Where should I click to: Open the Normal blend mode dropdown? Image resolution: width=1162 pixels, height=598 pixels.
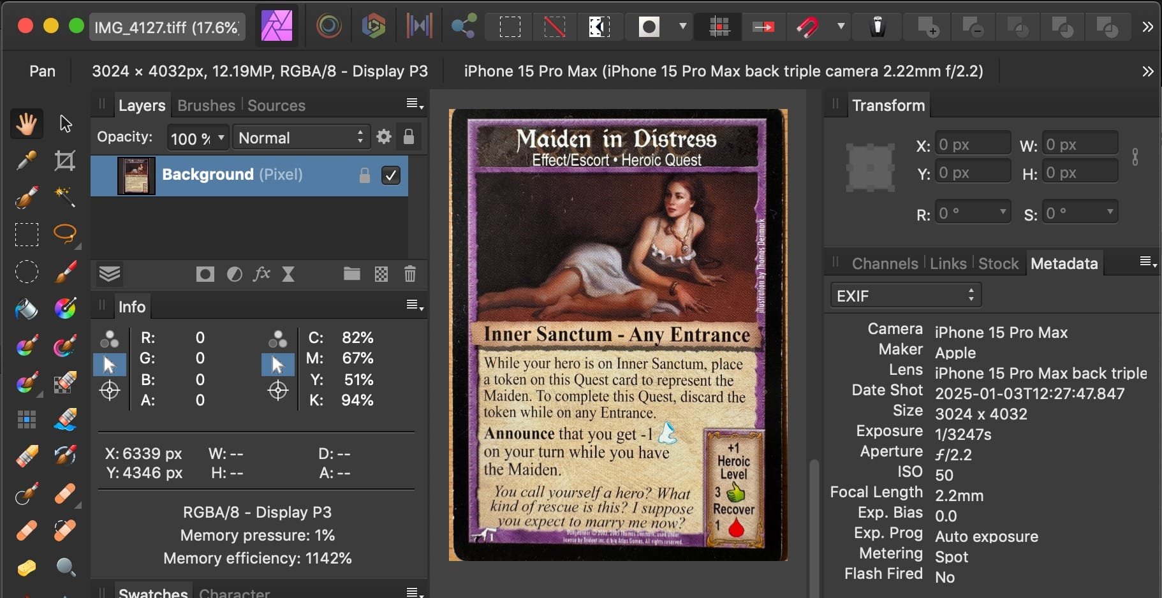click(300, 138)
